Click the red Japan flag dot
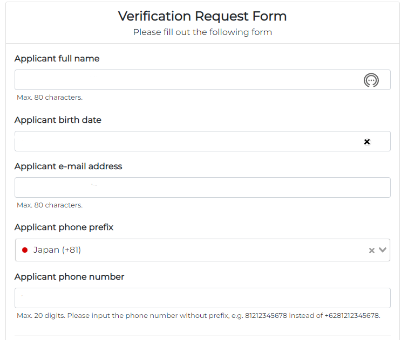408x340 pixels. 25,250
